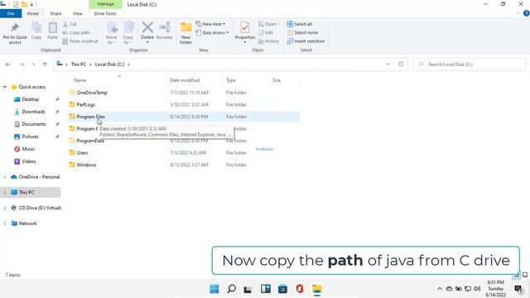Viewport: 530px width, 298px height.
Task: Open New item dropdown
Action: point(210,24)
